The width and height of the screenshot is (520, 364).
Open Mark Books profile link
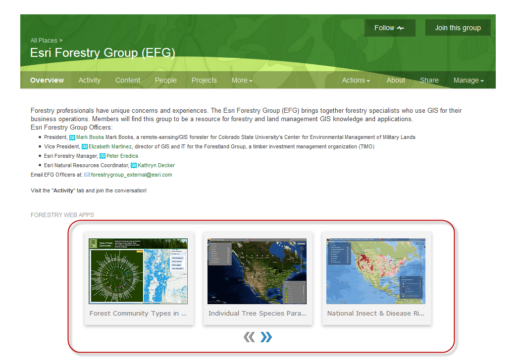pos(90,137)
